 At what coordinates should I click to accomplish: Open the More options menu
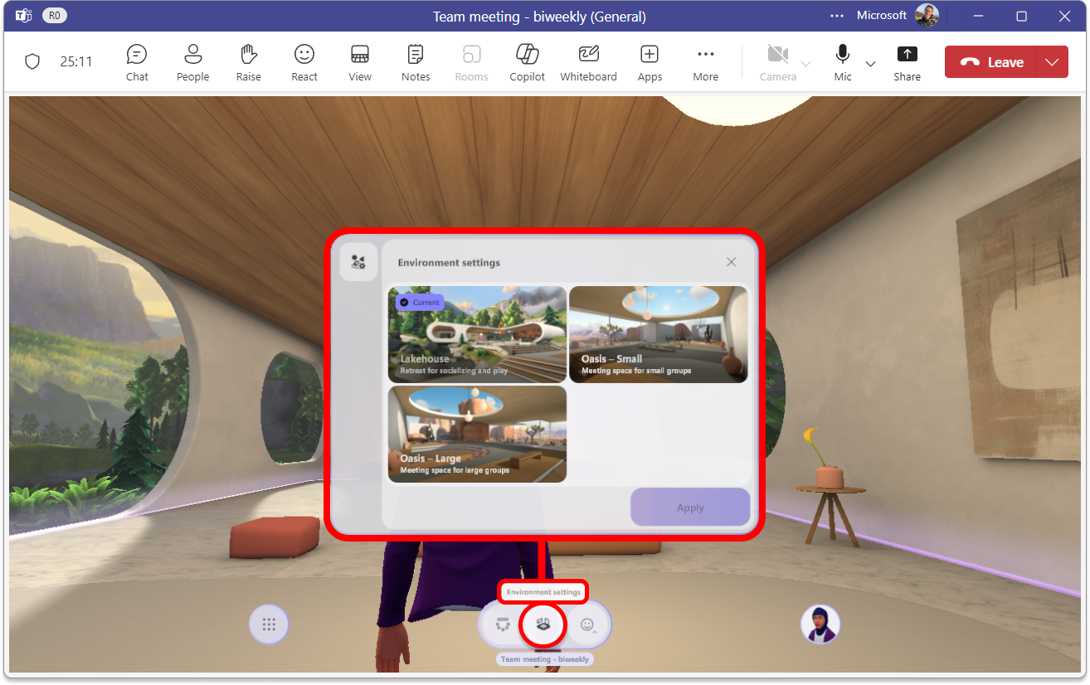point(705,61)
